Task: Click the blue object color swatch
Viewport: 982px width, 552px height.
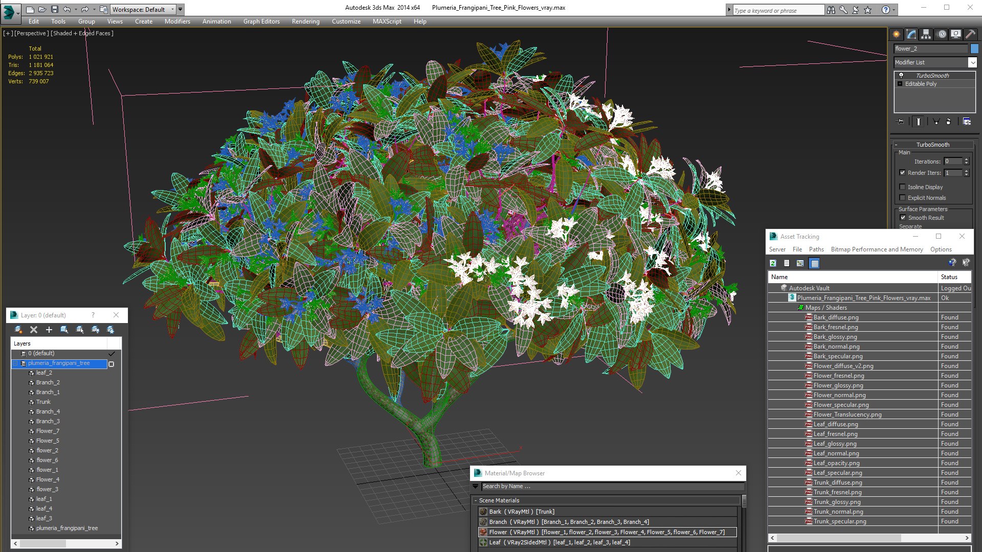Action: click(x=974, y=49)
